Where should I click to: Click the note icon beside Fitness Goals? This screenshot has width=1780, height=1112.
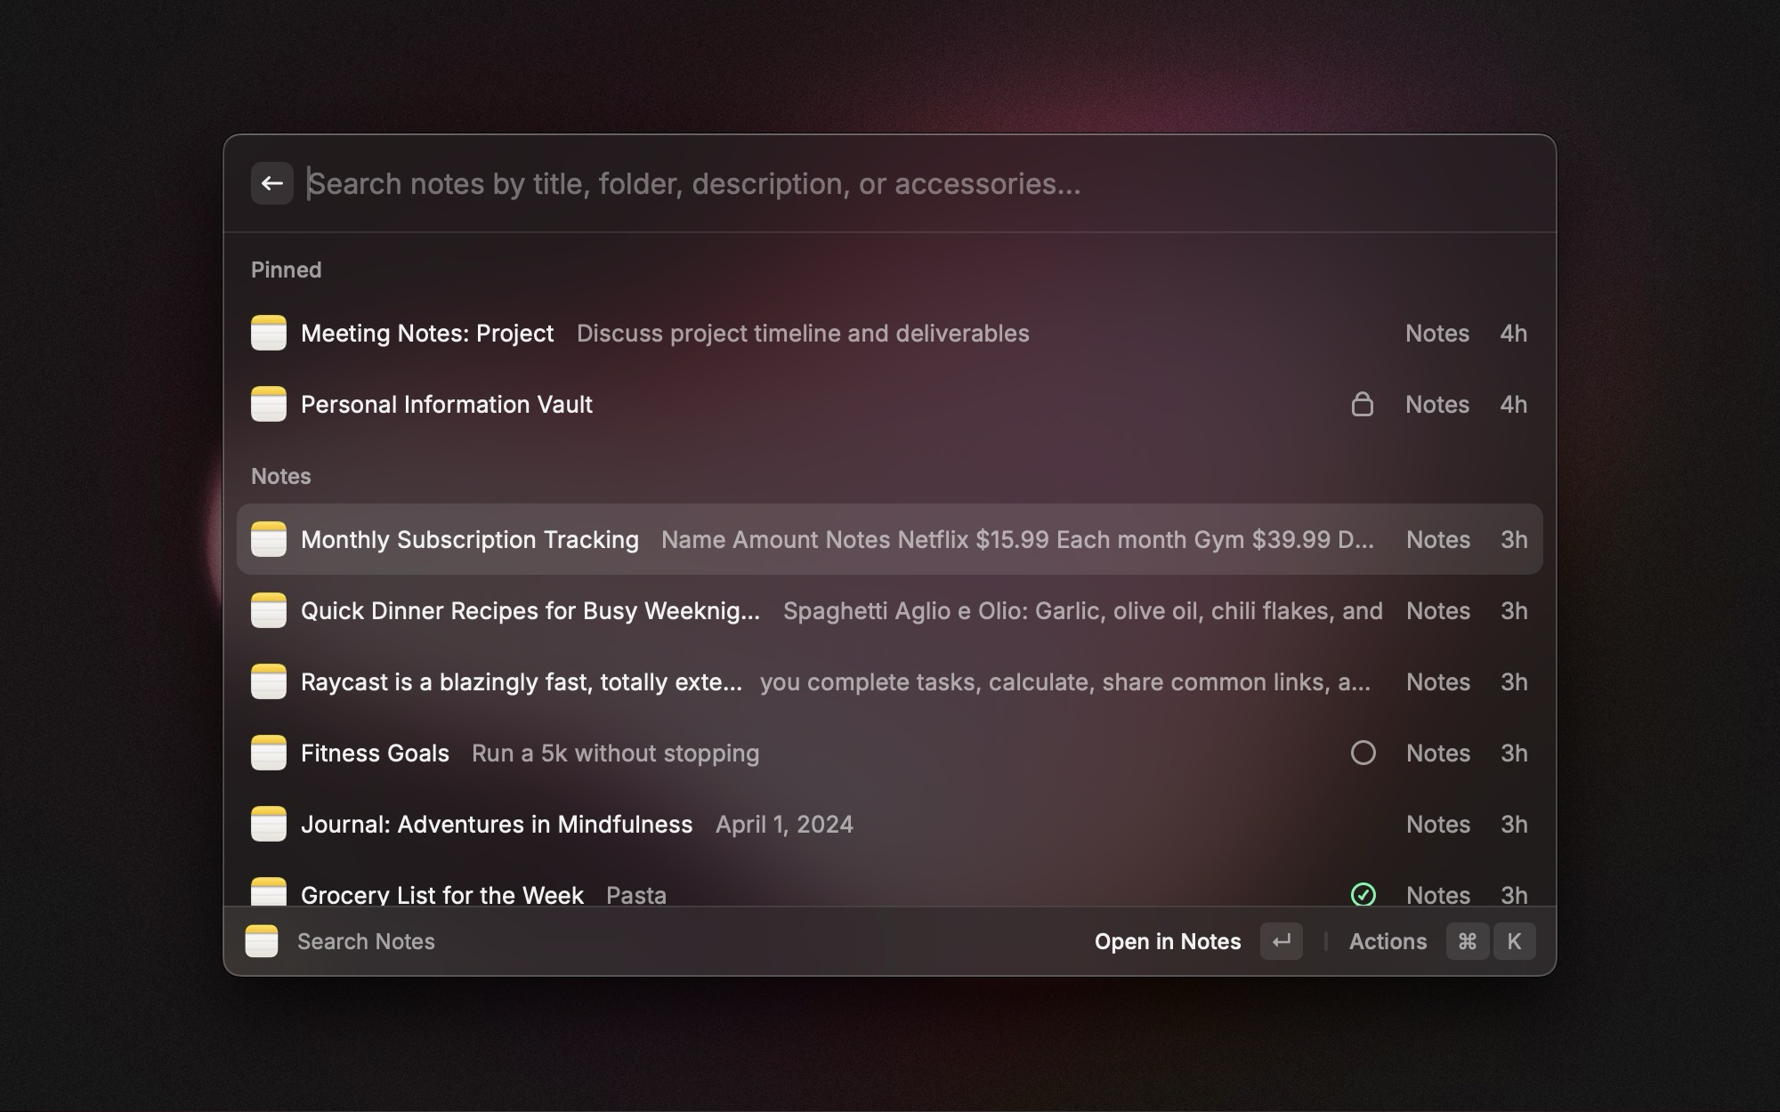[269, 753]
